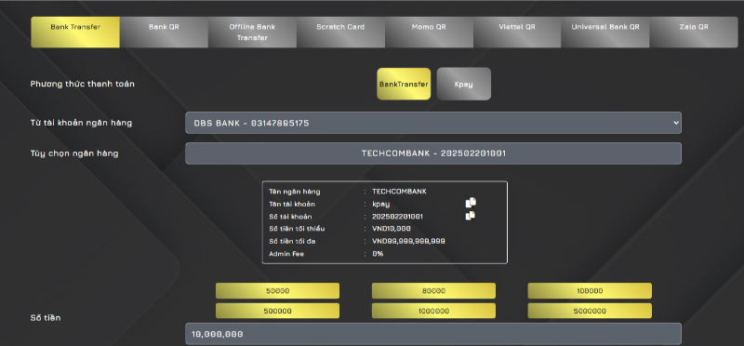Pick the 100000 quick amount
The height and width of the screenshot is (346, 744).
click(x=590, y=291)
